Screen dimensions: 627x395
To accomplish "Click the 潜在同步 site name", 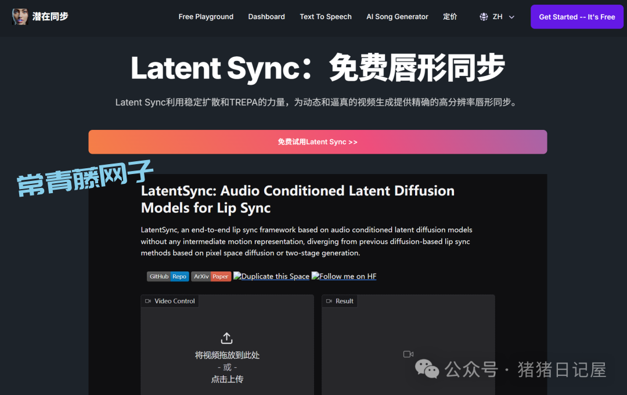I will 51,17.
